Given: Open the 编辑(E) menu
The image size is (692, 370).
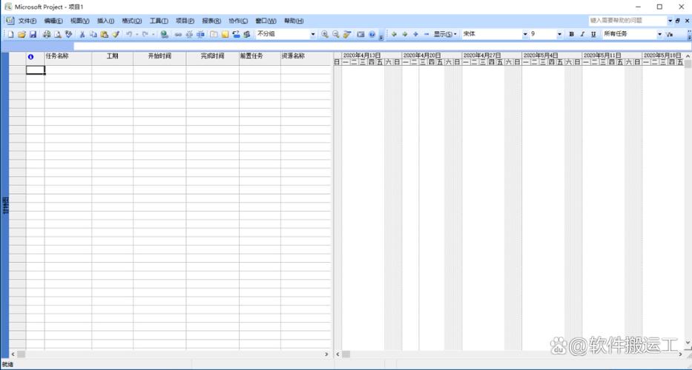Looking at the screenshot, I should point(53,21).
